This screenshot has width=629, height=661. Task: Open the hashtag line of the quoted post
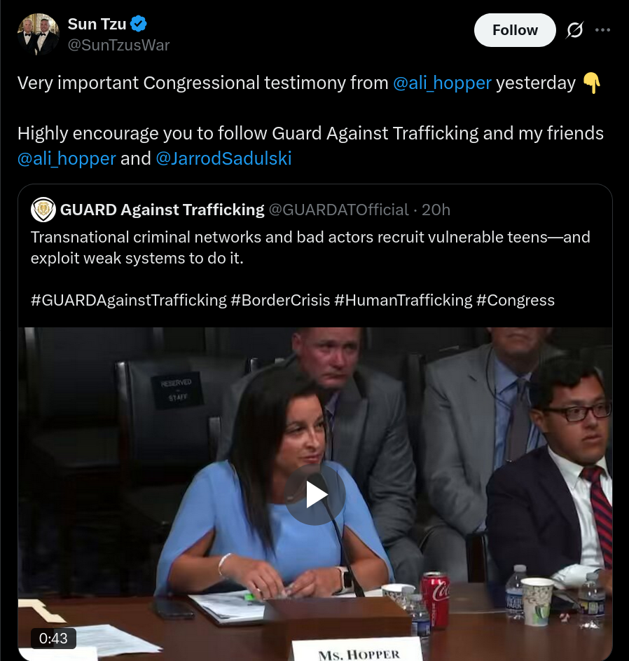click(x=292, y=301)
